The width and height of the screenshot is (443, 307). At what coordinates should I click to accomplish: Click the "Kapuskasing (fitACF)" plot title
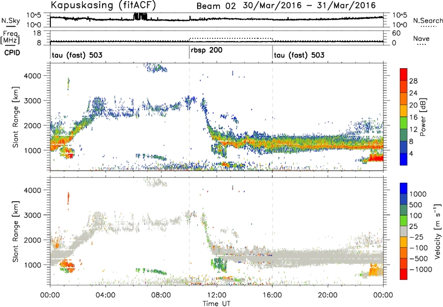[x=103, y=5]
